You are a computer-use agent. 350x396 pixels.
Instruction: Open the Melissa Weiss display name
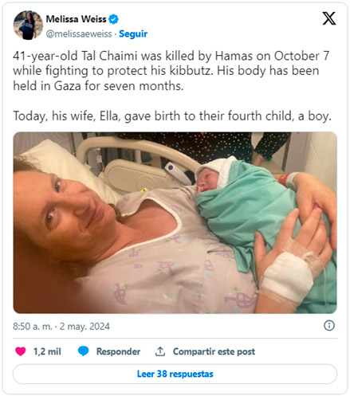click(76, 19)
